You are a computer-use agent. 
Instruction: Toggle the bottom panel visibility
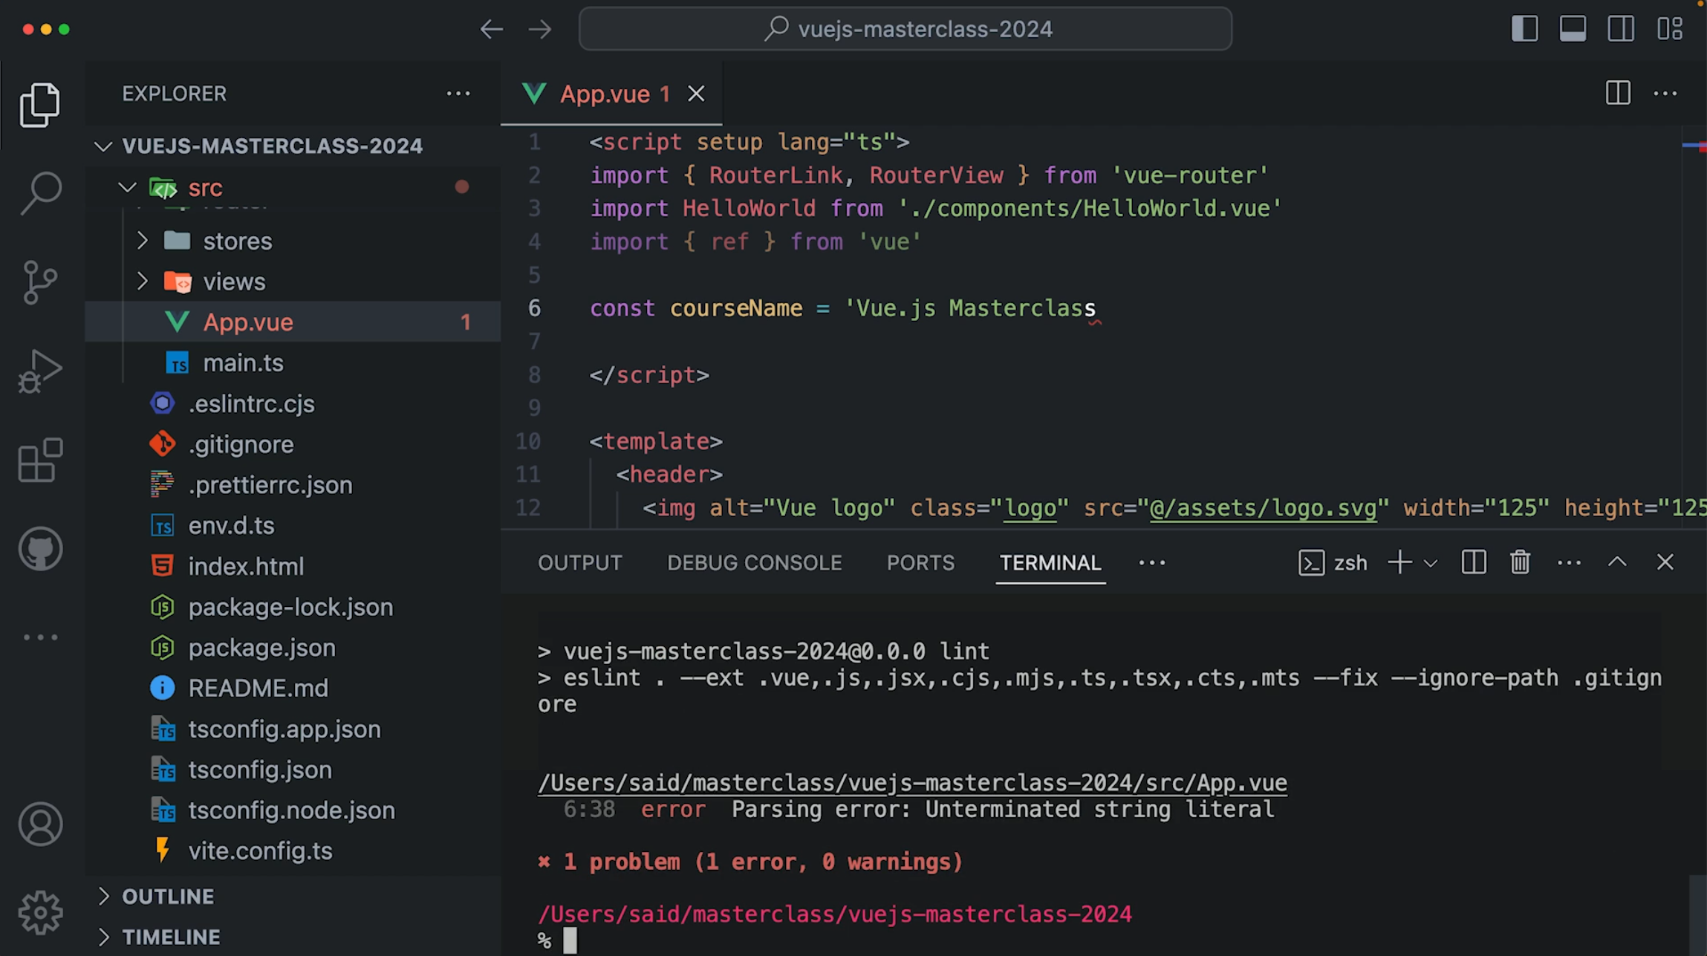pyautogui.click(x=1573, y=28)
